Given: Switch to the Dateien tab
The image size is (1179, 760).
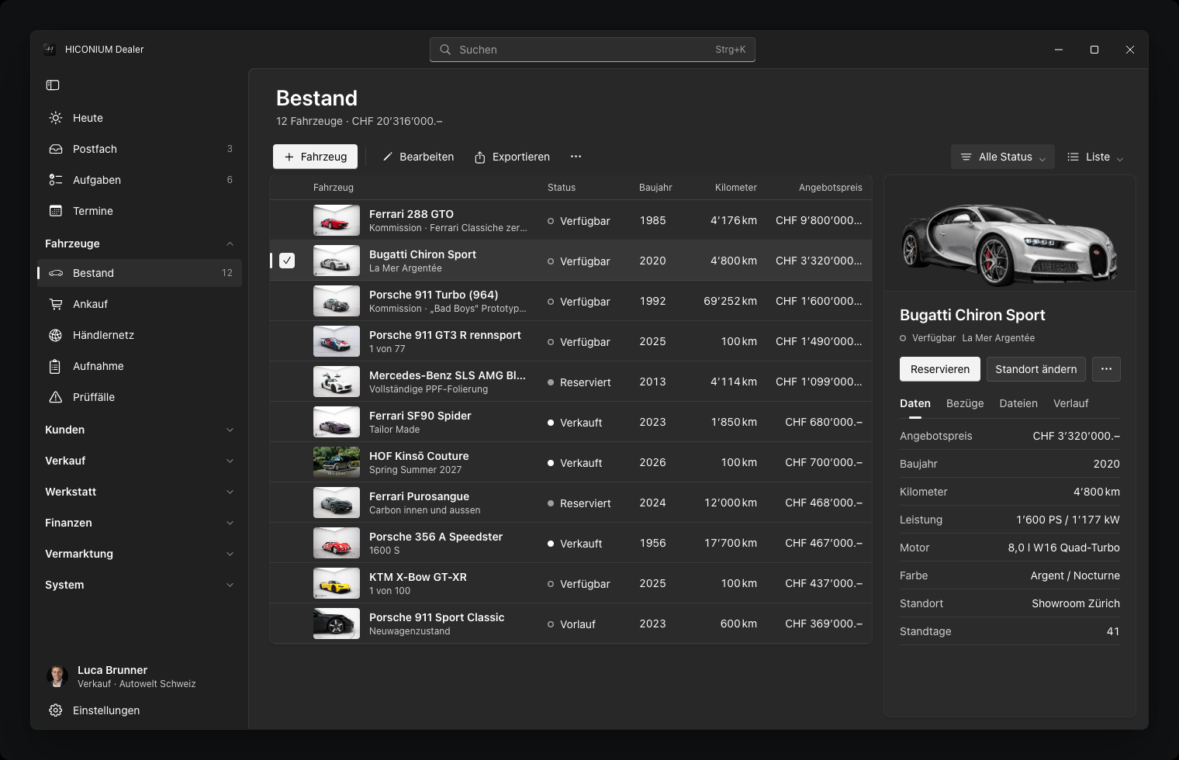Looking at the screenshot, I should pos(1018,403).
